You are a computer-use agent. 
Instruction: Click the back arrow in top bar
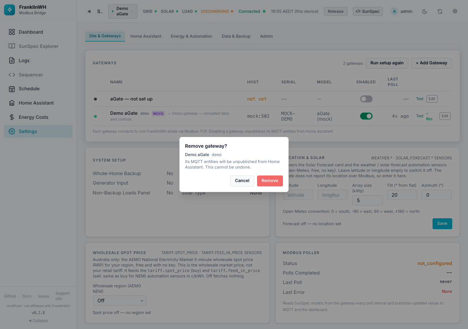click(x=89, y=11)
